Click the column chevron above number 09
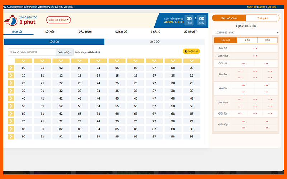 tap(192, 61)
